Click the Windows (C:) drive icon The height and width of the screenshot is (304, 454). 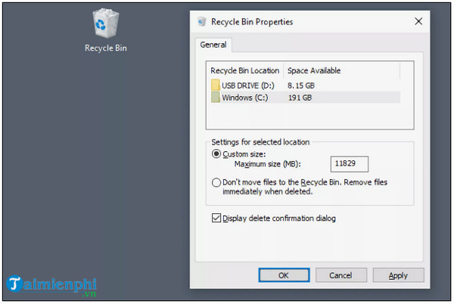[x=216, y=98]
